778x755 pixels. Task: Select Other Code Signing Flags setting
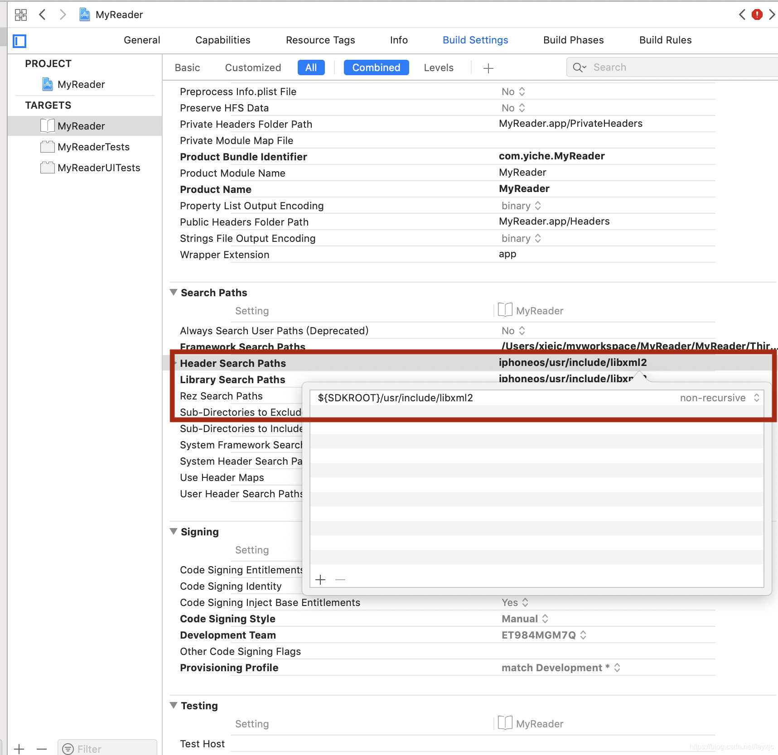(x=240, y=651)
